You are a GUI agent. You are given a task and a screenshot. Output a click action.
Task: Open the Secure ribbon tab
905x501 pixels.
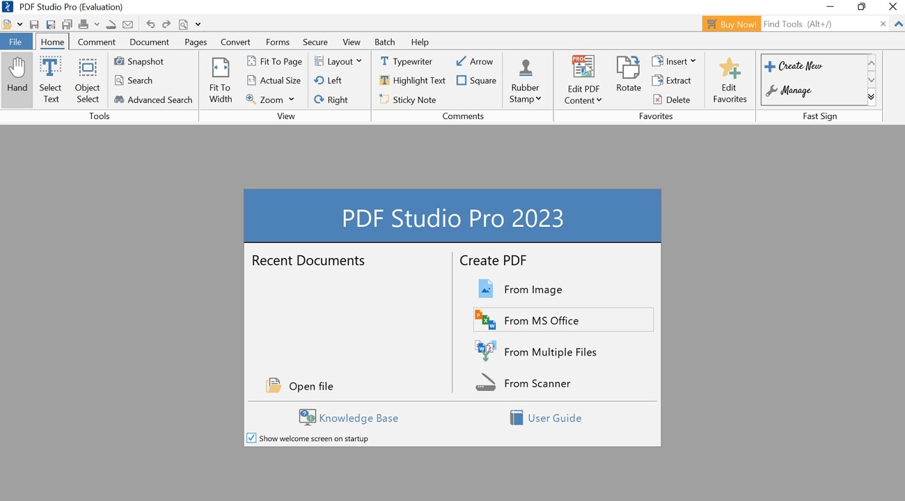pyautogui.click(x=315, y=42)
